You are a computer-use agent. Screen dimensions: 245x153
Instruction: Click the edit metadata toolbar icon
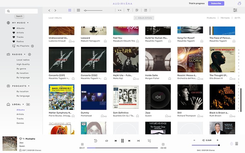coord(137,10)
